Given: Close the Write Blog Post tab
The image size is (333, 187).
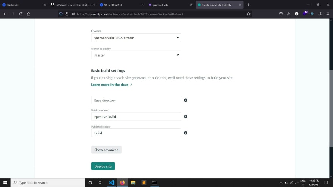Looking at the screenshot, I should pyautogui.click(x=142, y=5).
